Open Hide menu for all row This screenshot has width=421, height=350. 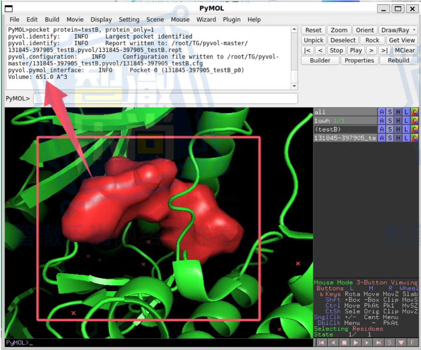(398, 112)
